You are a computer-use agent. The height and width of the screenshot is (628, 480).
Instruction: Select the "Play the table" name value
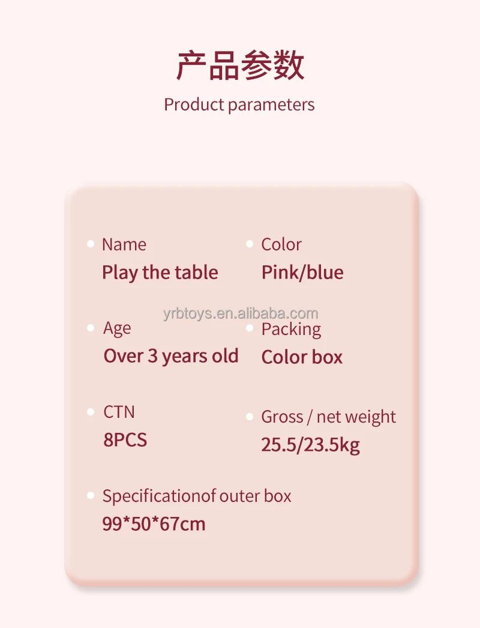coord(160,273)
